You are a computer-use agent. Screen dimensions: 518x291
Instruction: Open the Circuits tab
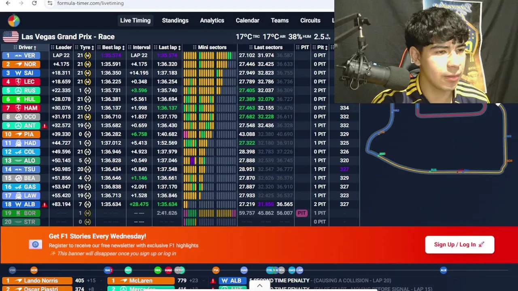(310, 21)
